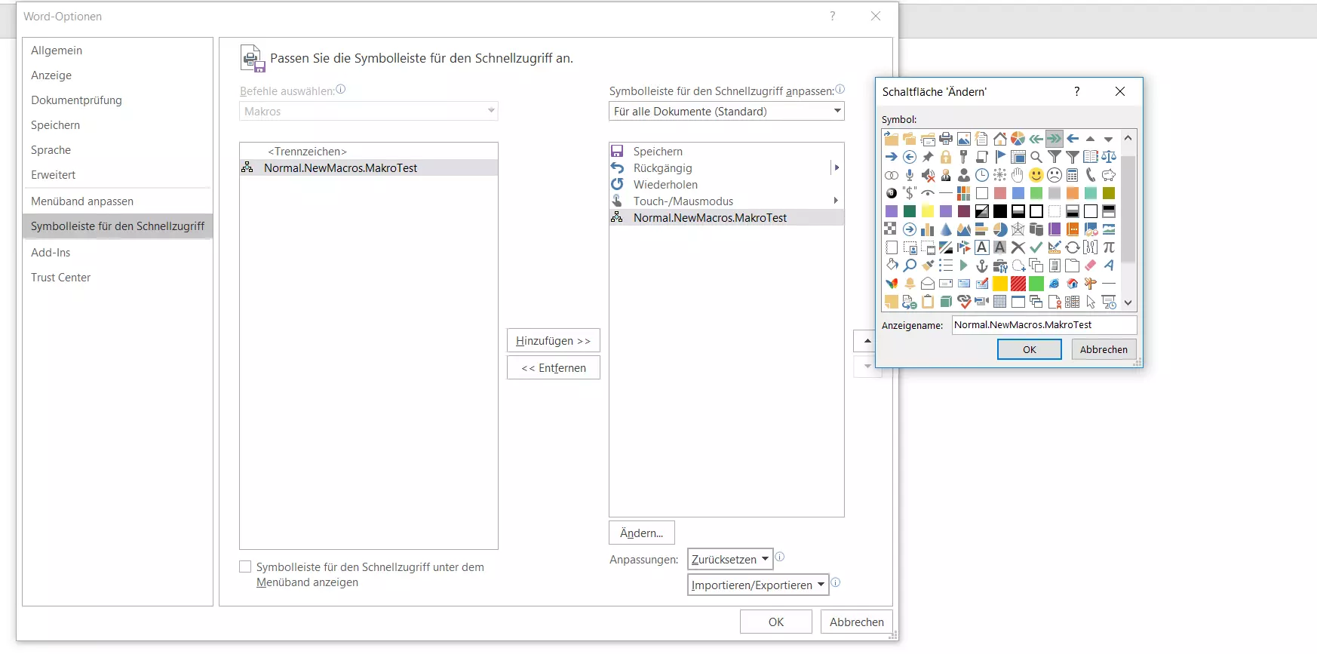1317x654 pixels.
Task: Choose the muted speaker symbol
Action: (928, 175)
